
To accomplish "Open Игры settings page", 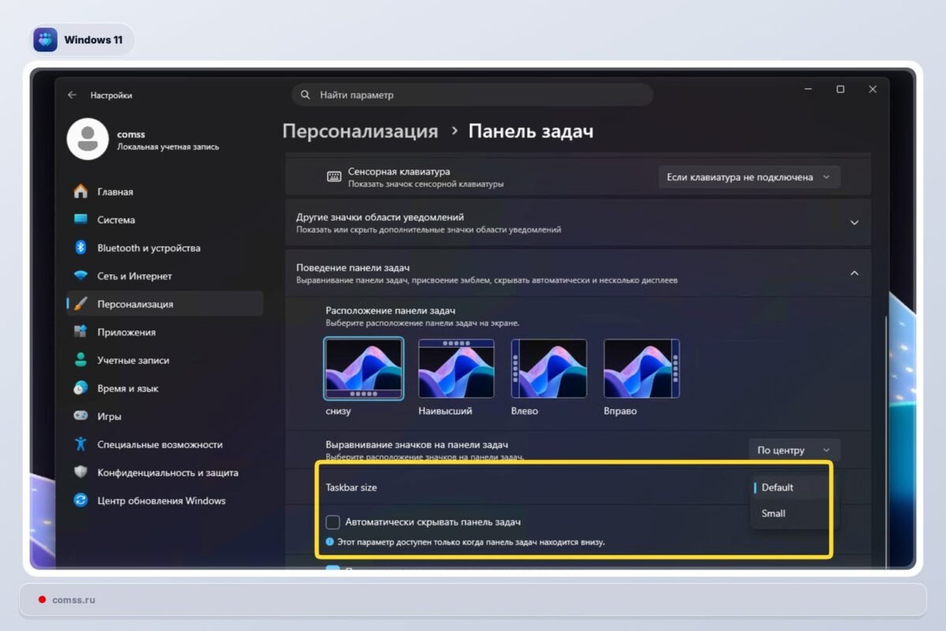I will point(165,416).
